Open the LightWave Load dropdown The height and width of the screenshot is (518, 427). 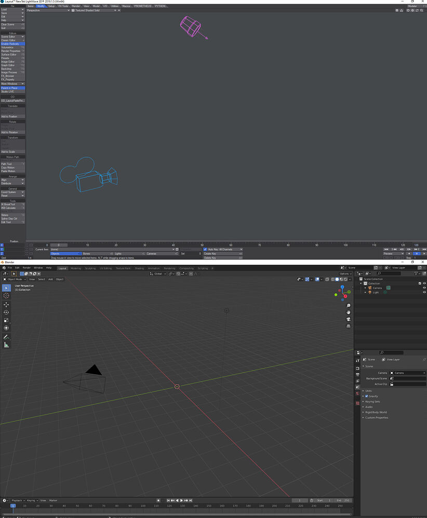click(12, 9)
